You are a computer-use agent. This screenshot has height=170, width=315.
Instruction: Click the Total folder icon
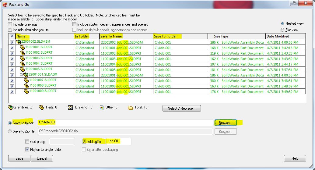130,108
